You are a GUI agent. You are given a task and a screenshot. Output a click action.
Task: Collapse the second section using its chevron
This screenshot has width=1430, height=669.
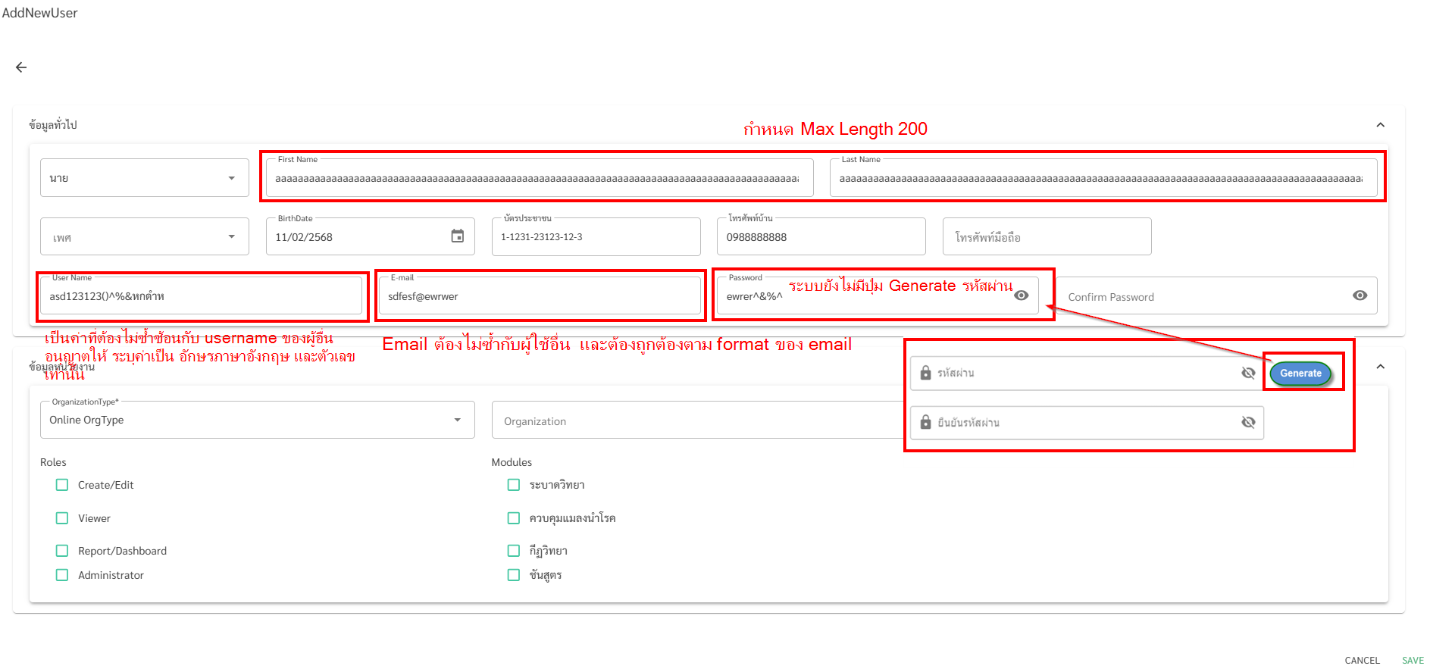tap(1380, 367)
